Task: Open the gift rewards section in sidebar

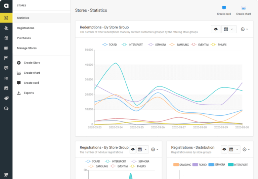Action: click(6, 38)
